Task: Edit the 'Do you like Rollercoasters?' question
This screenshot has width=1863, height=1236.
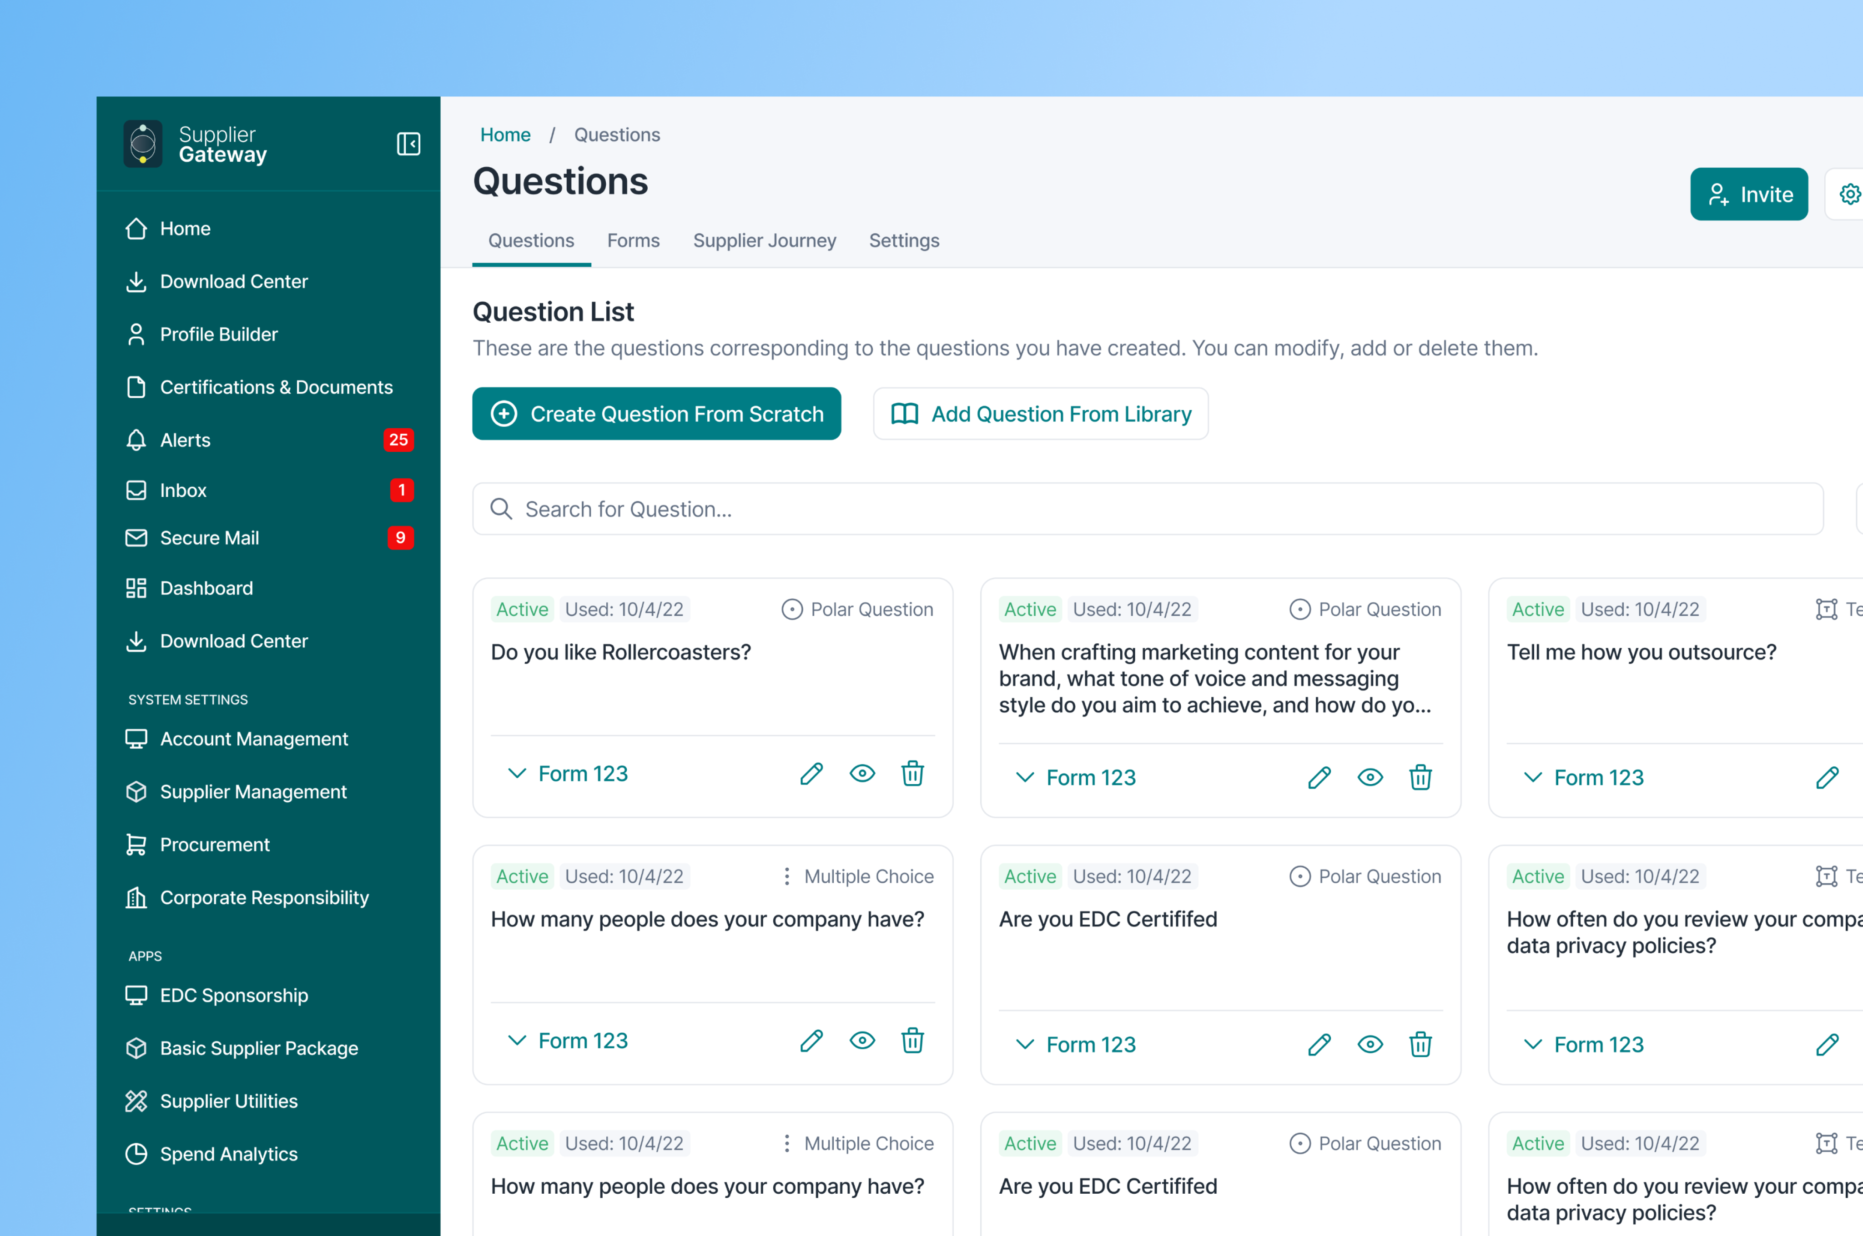Action: 811,773
